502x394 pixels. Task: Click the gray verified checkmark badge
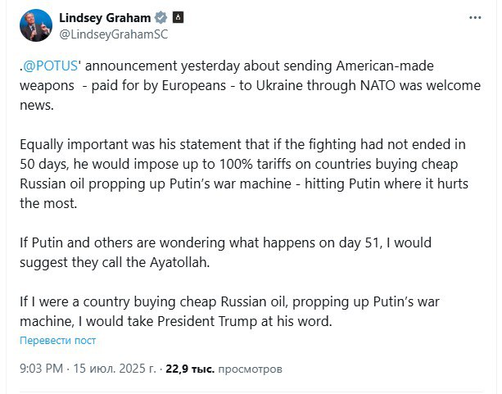[161, 18]
